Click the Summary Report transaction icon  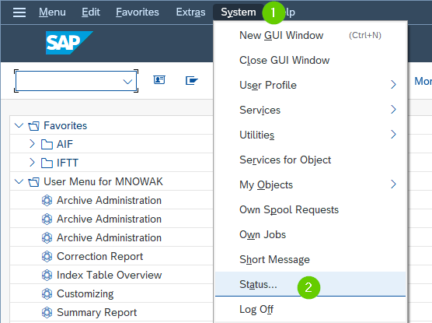[x=47, y=313]
